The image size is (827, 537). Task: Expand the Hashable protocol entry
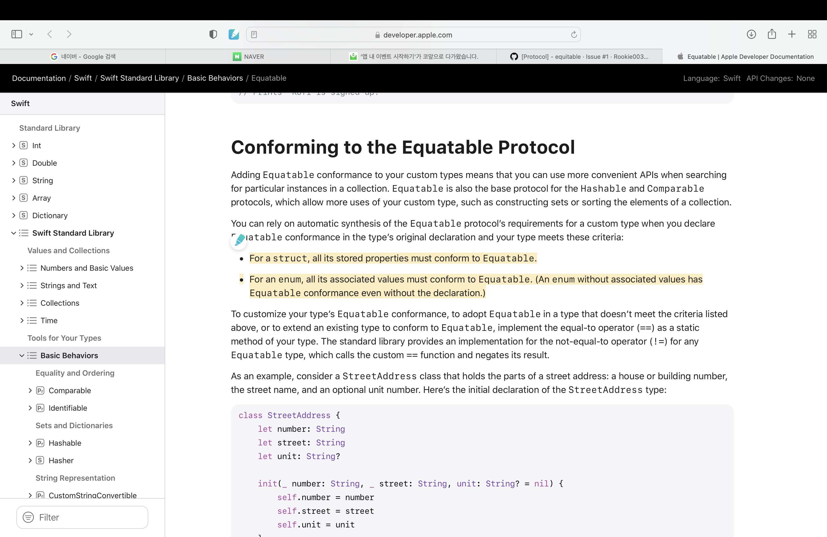pyautogui.click(x=30, y=443)
